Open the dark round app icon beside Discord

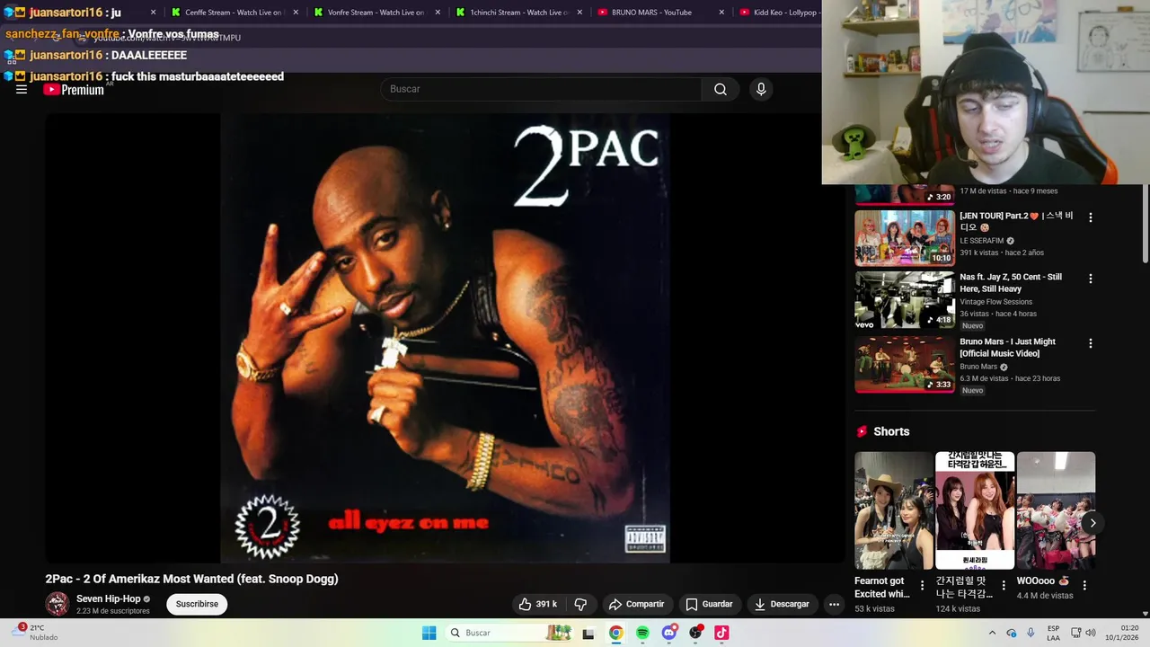[695, 633]
